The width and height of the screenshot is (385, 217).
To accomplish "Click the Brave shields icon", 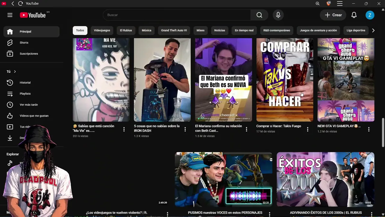I will [328, 4].
